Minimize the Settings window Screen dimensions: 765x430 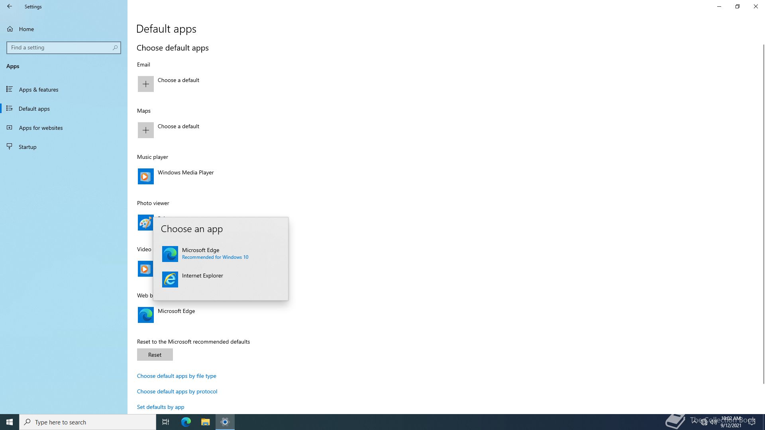[x=719, y=6]
